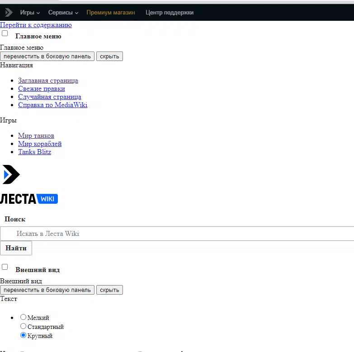Click the Найти button

tap(16, 248)
